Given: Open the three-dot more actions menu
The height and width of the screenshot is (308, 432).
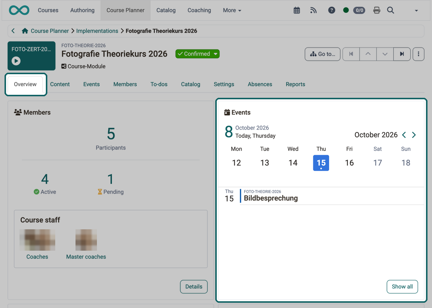Looking at the screenshot, I should 418,54.
